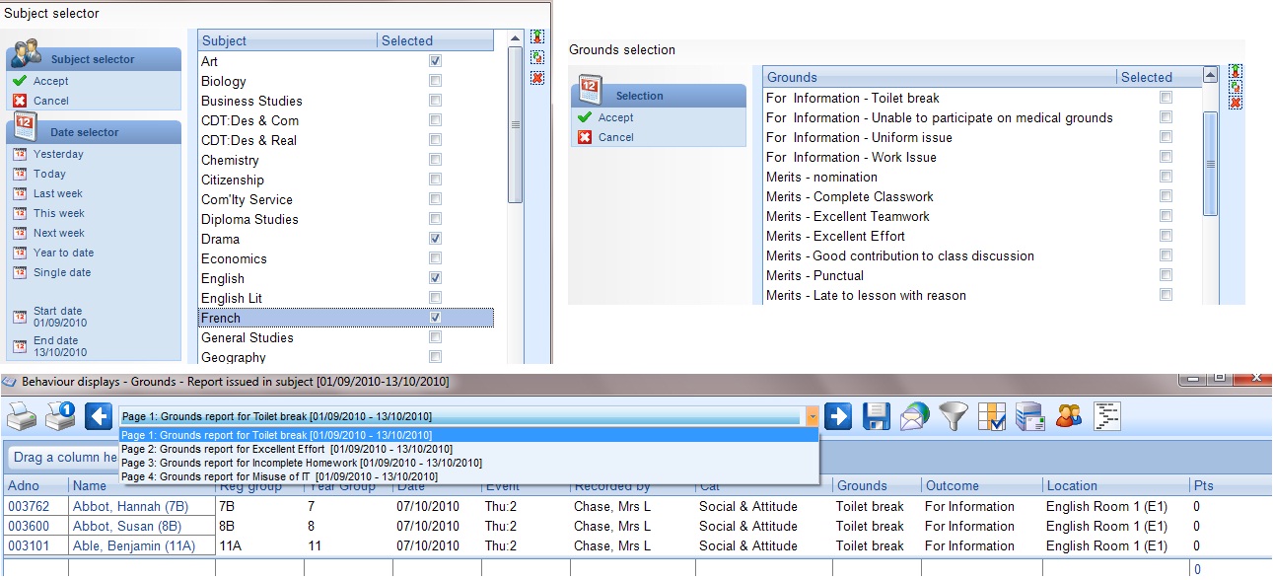The height and width of the screenshot is (580, 1273).
Task: Click the Subject list vertical scrollbar thumb
Action: click(515, 124)
